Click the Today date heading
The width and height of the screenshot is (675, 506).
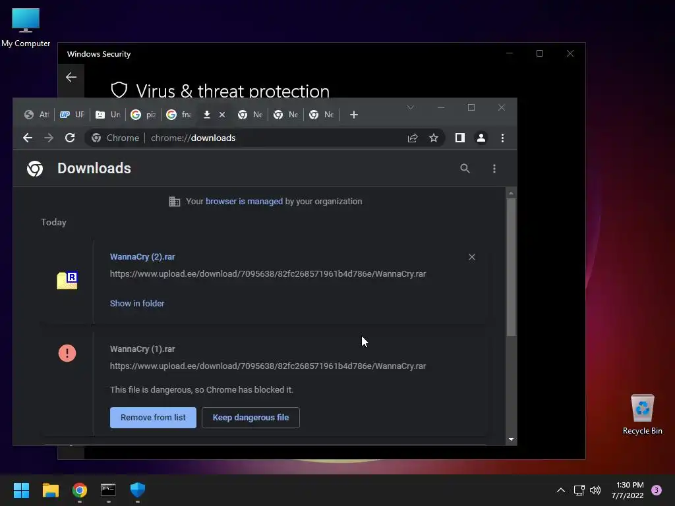(53, 223)
